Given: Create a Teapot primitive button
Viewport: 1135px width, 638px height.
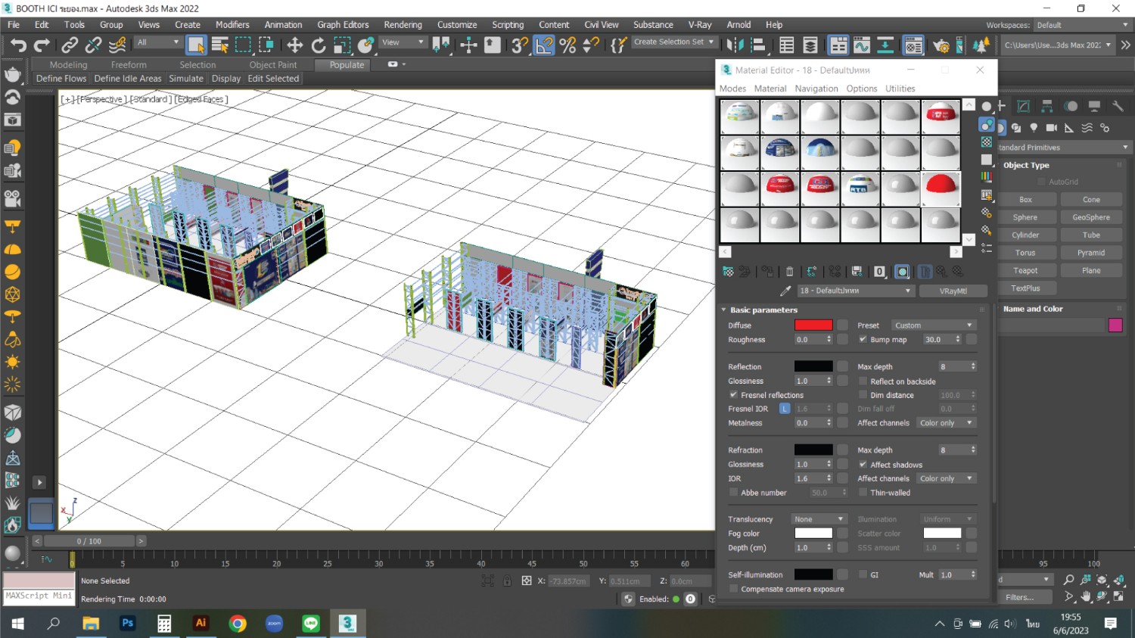Looking at the screenshot, I should 1025,270.
